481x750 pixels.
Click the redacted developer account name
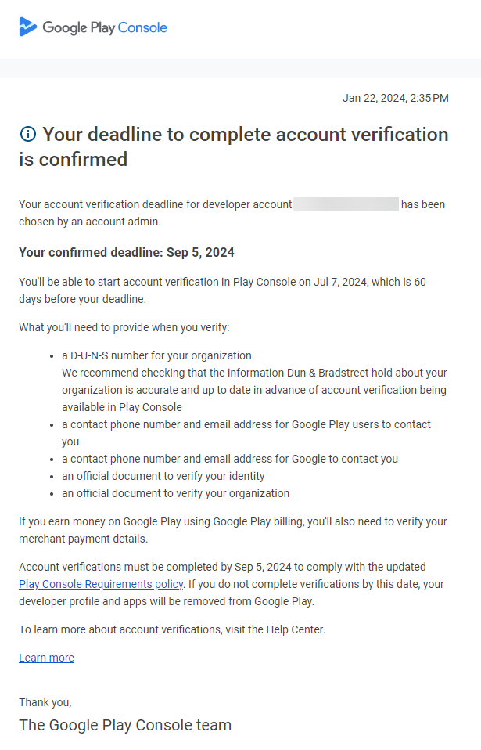(346, 204)
